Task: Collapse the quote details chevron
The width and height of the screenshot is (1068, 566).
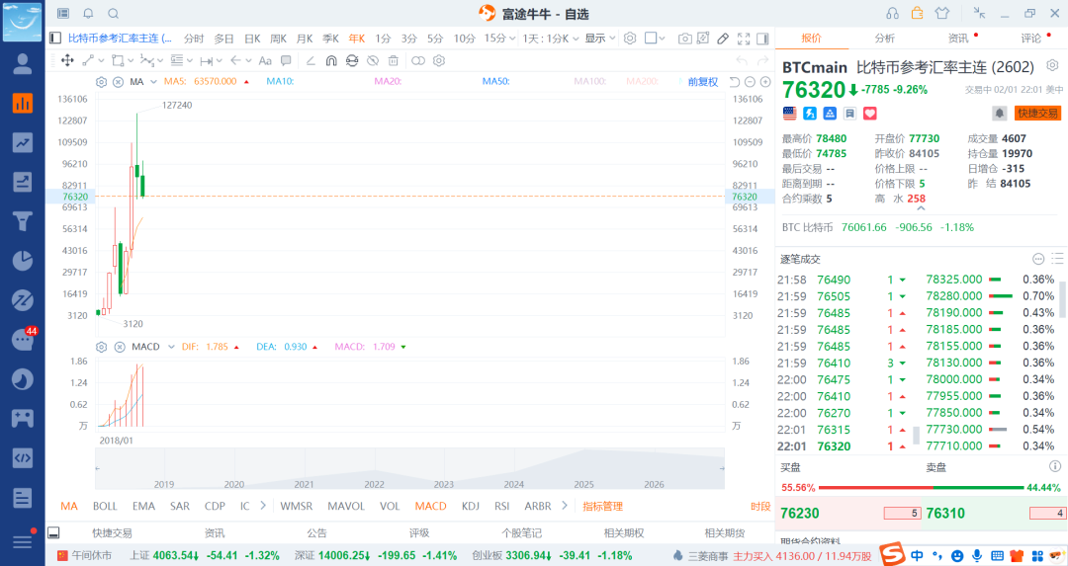Action: pos(921,208)
